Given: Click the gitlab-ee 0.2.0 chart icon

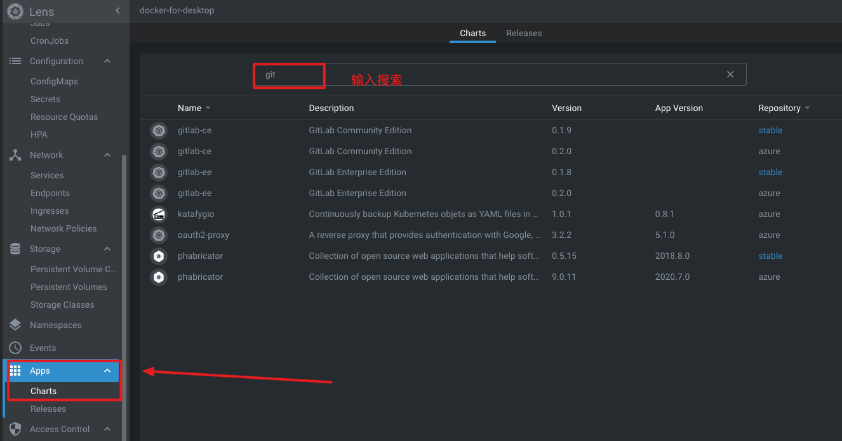Looking at the screenshot, I should tap(159, 194).
